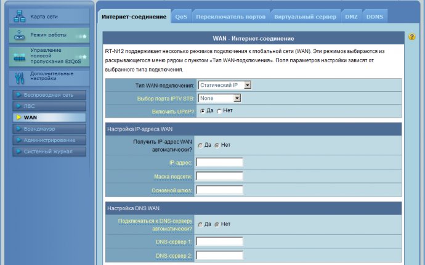Click Настройка IP-адреса WAN section header
425x265 pixels.
click(253, 129)
